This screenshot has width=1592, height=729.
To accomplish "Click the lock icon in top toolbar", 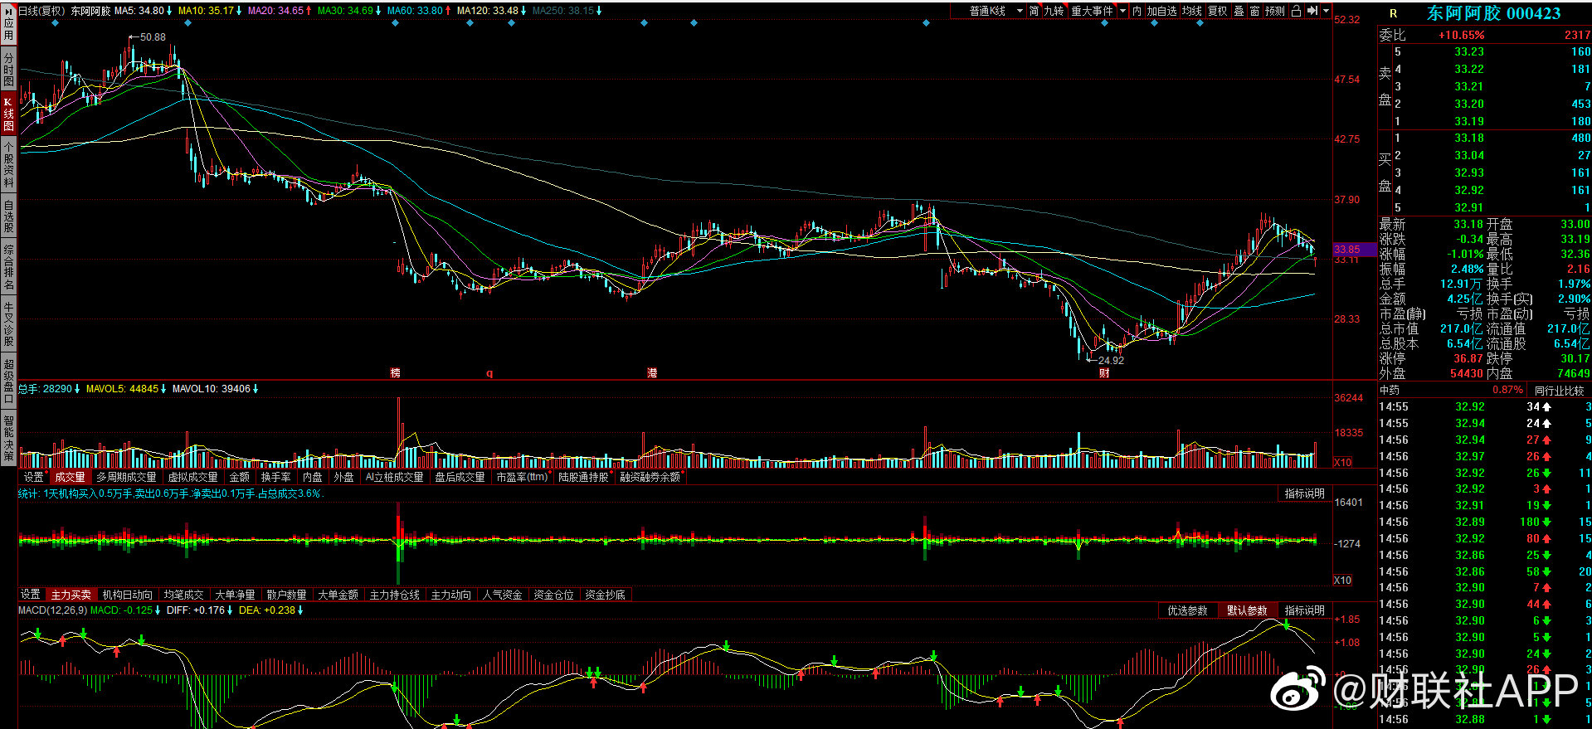I will [1295, 11].
